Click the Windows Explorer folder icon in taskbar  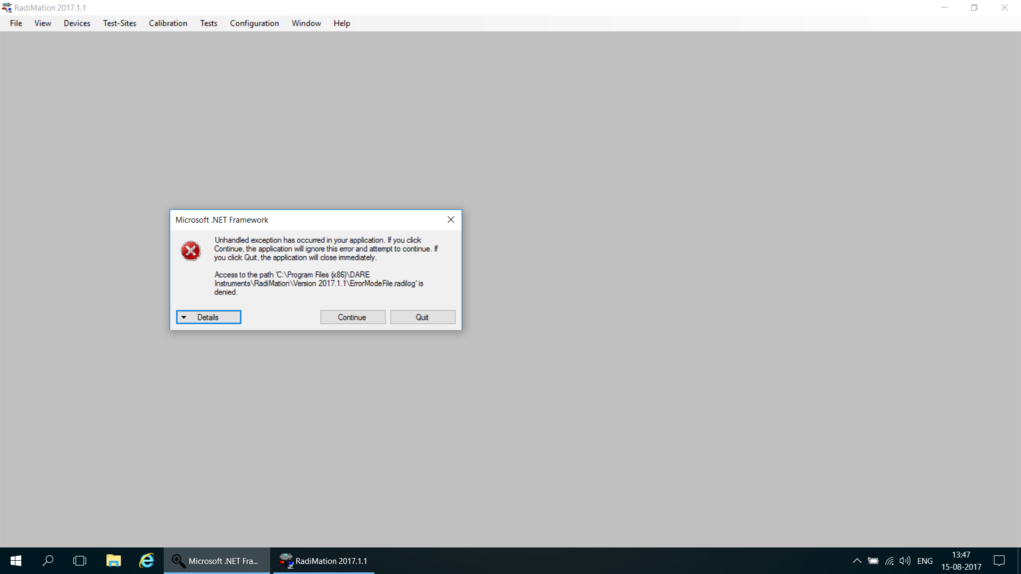click(113, 561)
